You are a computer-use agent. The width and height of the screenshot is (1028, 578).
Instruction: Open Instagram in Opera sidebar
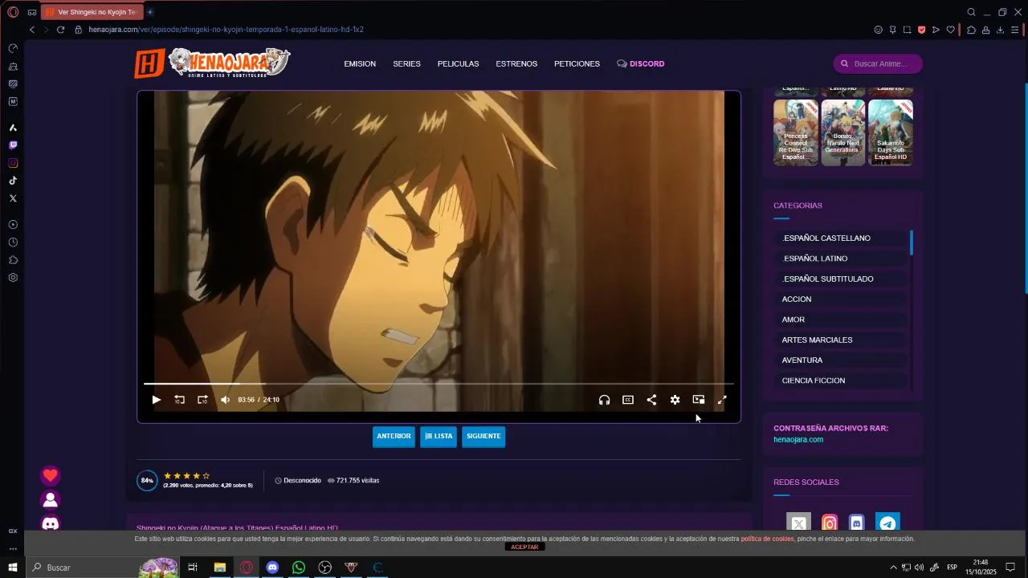pyautogui.click(x=13, y=163)
